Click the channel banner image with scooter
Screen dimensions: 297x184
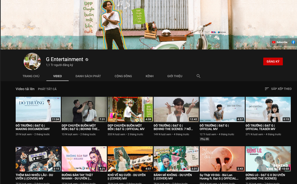click(x=148, y=25)
